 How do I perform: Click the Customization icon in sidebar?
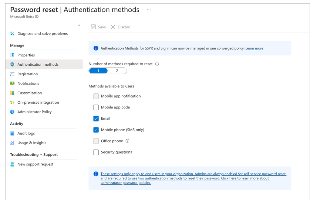(12, 93)
